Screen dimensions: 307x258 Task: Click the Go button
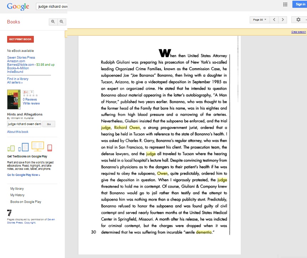pyautogui.click(x=49, y=124)
